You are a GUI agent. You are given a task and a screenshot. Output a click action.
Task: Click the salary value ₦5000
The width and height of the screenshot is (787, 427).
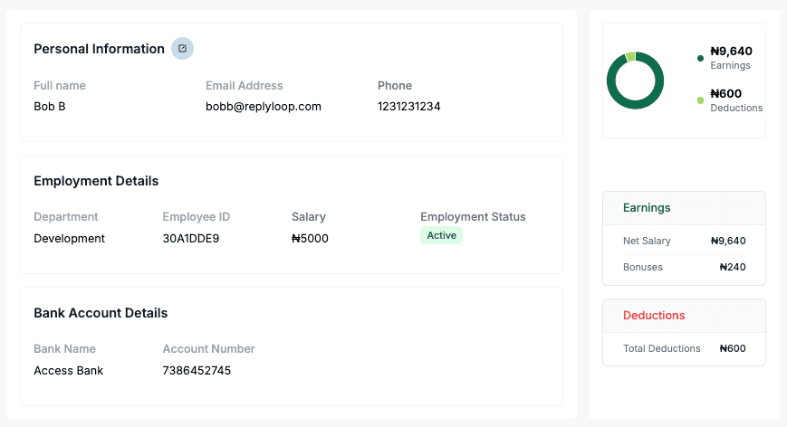tap(310, 239)
